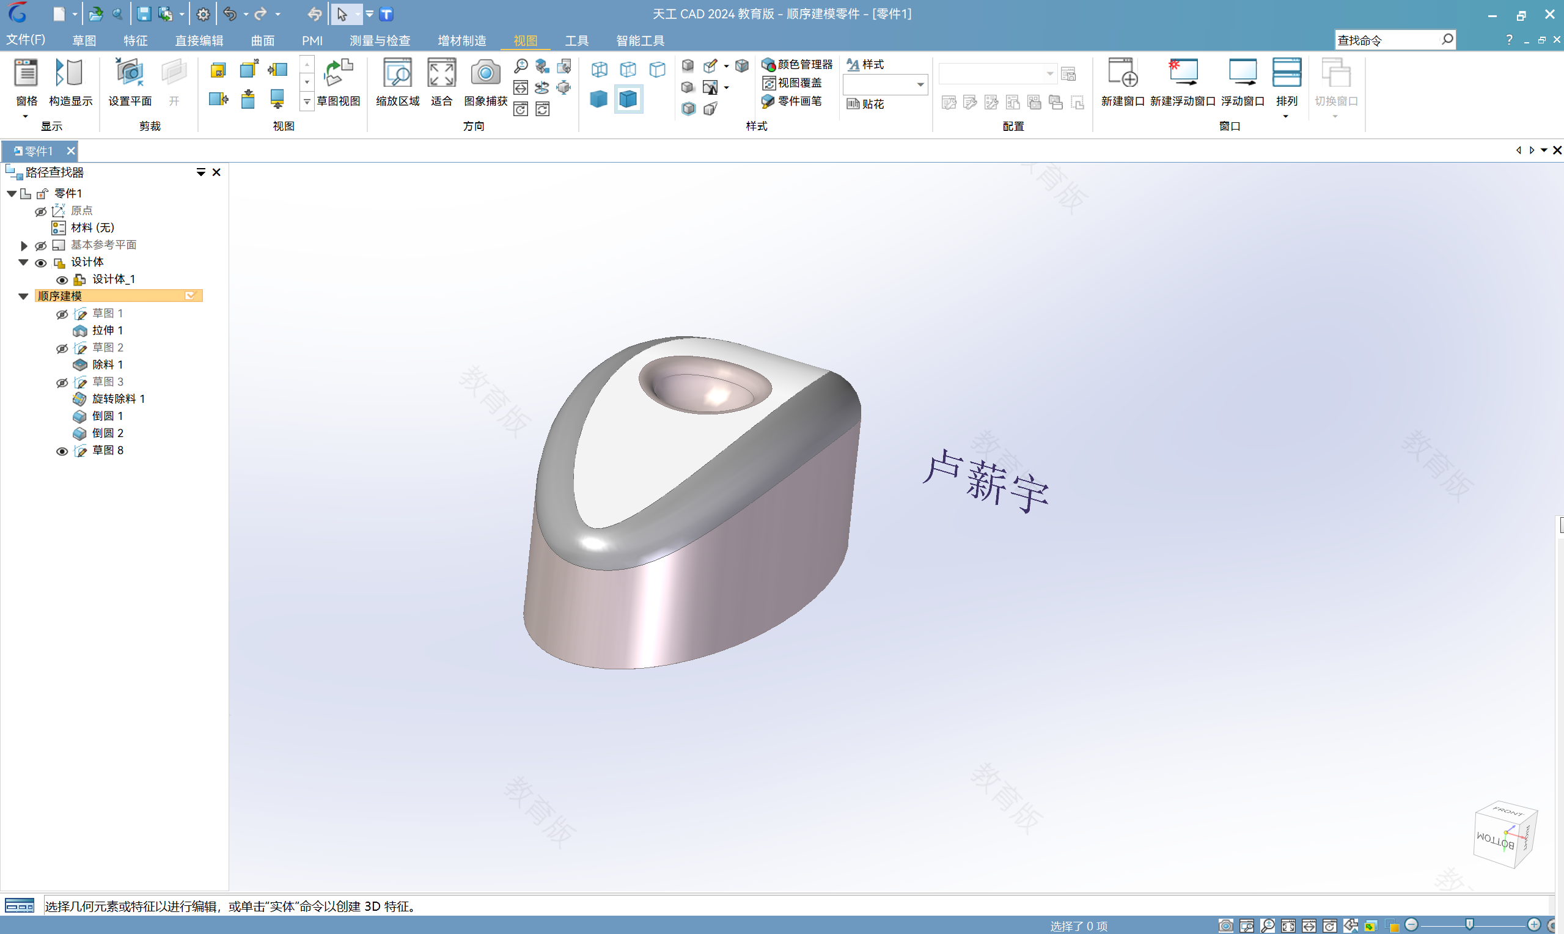Hide the 设计体 node
The image size is (1564, 934).
(41, 262)
